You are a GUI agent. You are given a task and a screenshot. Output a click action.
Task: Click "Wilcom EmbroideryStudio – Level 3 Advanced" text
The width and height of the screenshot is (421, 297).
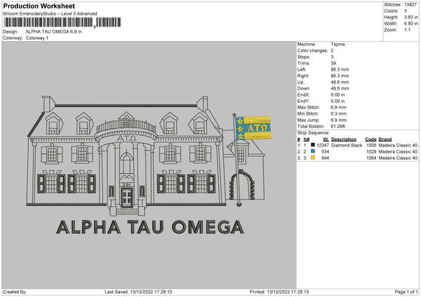tap(50, 14)
